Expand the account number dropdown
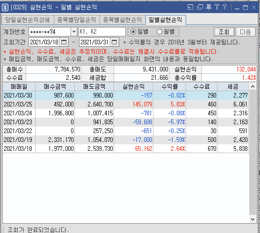This screenshot has width=260, height=233. pos(74,32)
